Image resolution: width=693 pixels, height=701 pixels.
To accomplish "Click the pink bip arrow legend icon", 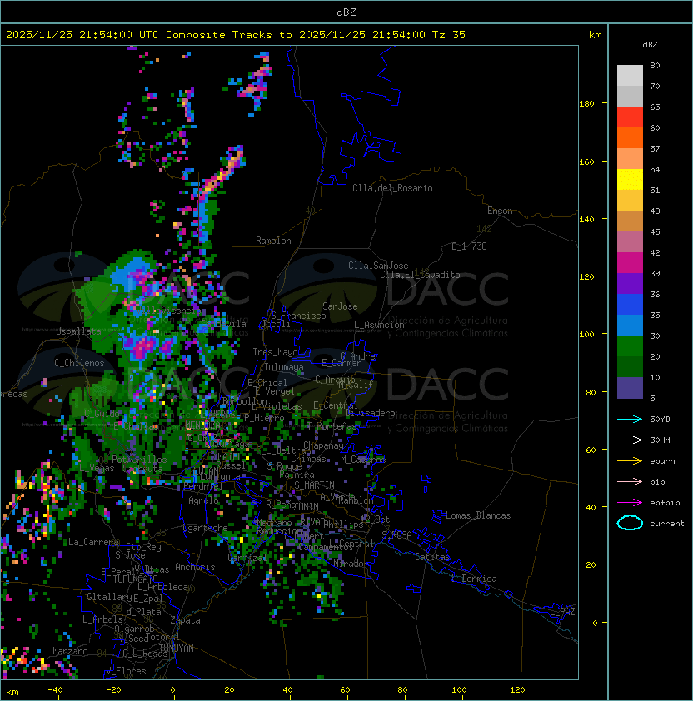I will pyautogui.click(x=630, y=481).
